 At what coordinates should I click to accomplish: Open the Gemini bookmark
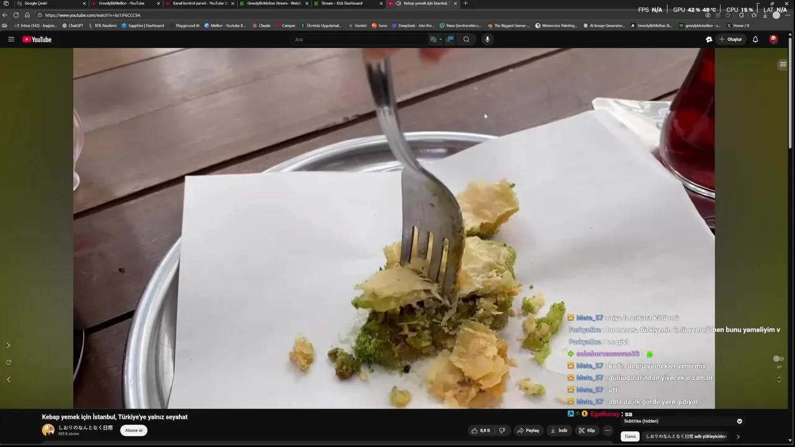point(357,25)
